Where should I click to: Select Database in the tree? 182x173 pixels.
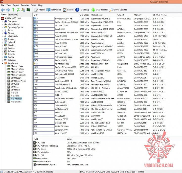click(12, 60)
